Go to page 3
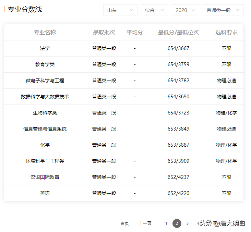The image size is (251, 232). pos(187,223)
